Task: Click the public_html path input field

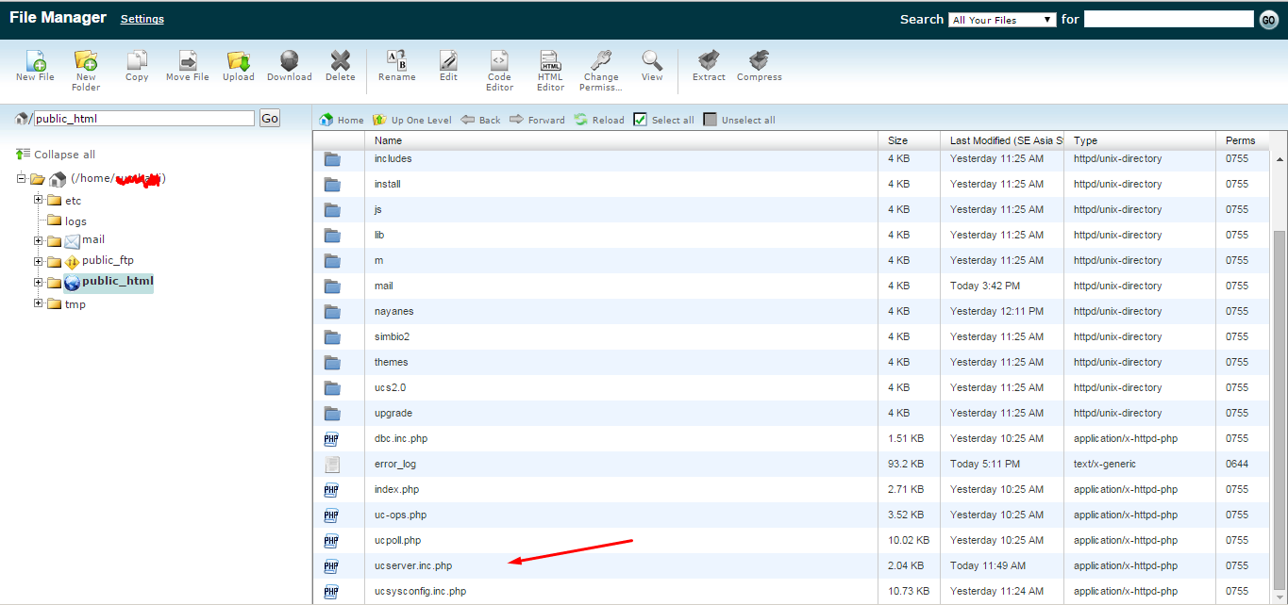Action: (143, 119)
